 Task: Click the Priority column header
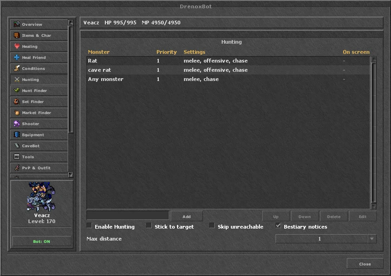point(167,52)
